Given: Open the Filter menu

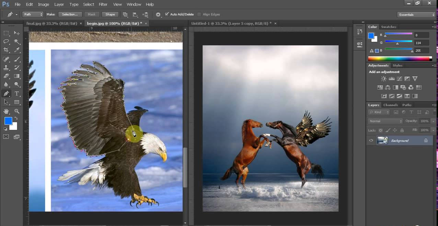Looking at the screenshot, I should pos(103,4).
